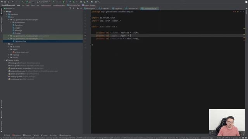This screenshot has width=248, height=139.
Task: Click 'logger: Logger' in the breadcrumb bar
Action: tap(89, 5)
